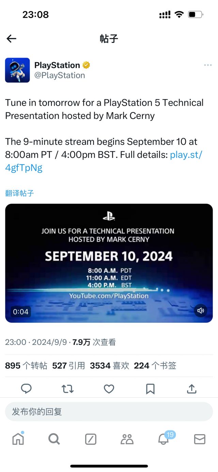The image size is (218, 472).
Task: Open the three-dot more options menu
Action: [207, 65]
